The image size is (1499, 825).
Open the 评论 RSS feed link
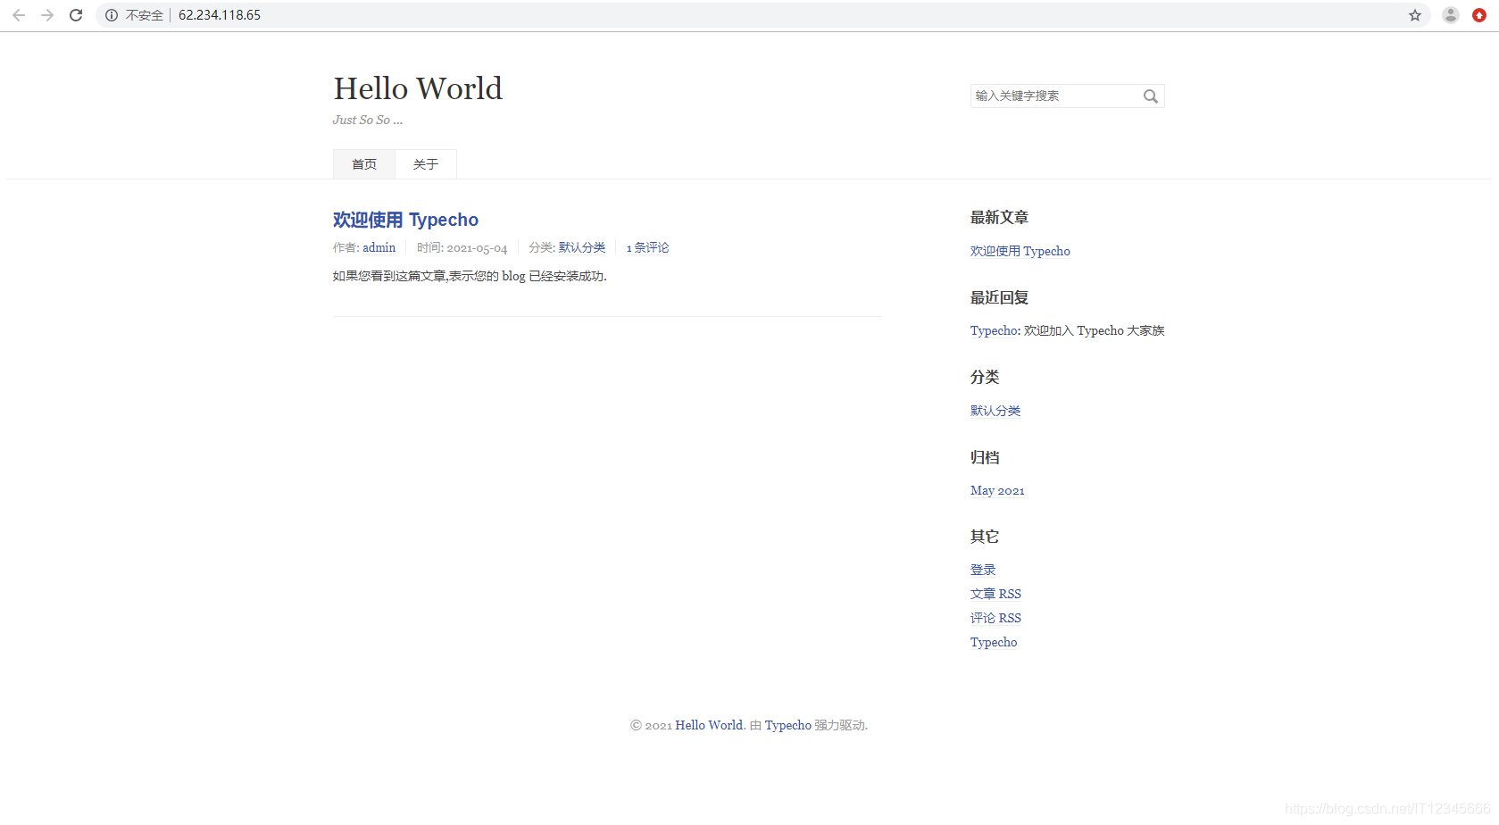coord(995,618)
